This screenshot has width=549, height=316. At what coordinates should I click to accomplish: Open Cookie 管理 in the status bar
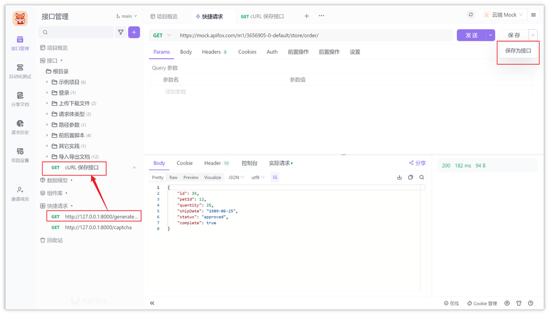482,303
